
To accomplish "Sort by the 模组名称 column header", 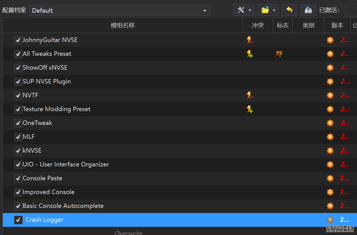I will click(122, 25).
